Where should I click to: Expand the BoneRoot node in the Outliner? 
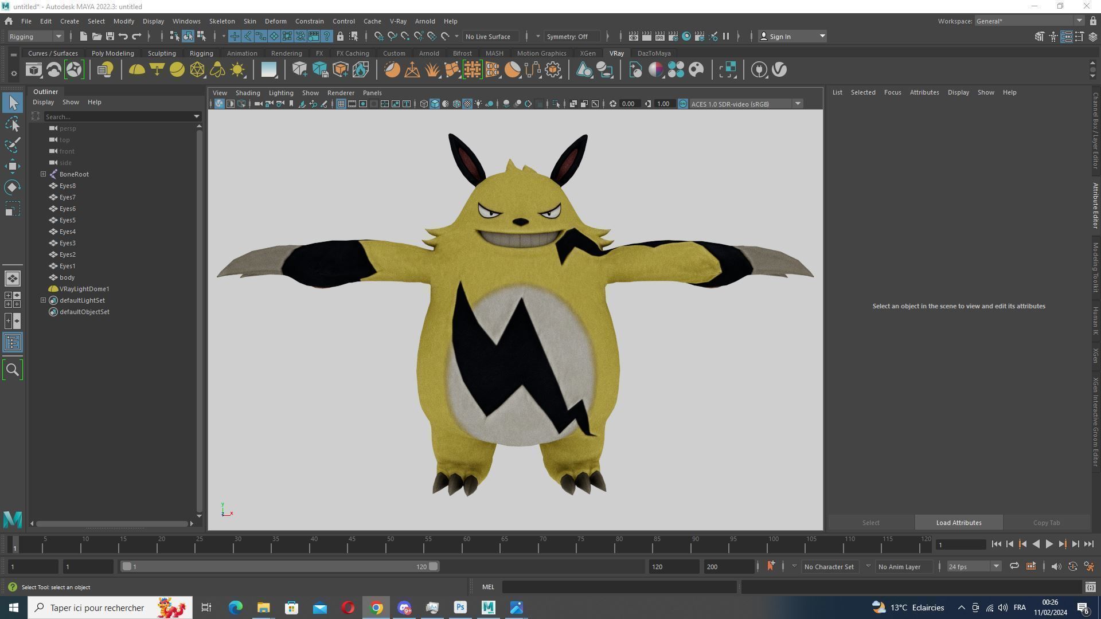point(44,174)
